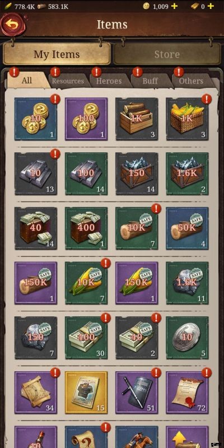Switch to the Heroes category tab
The width and height of the screenshot is (224, 448).
click(x=109, y=81)
